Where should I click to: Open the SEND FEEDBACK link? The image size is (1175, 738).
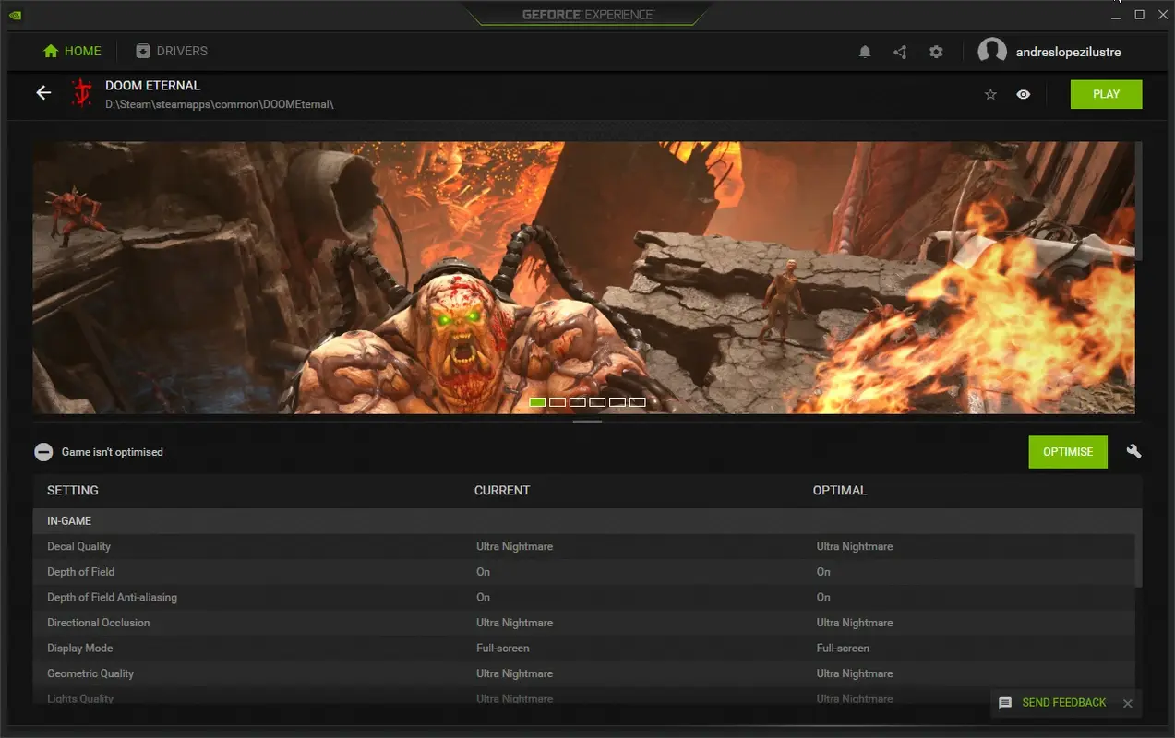click(x=1063, y=703)
